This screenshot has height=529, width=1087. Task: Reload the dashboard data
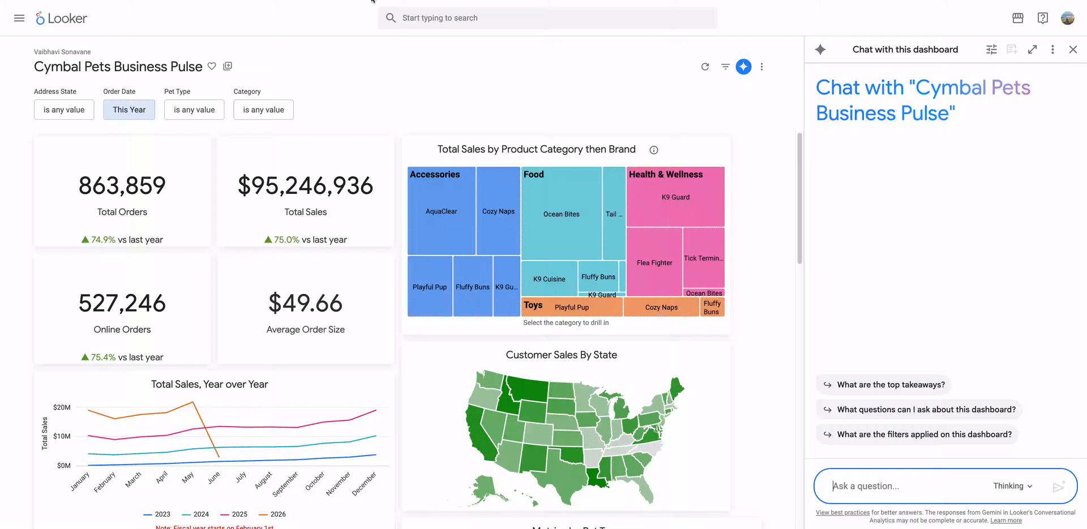coord(705,67)
